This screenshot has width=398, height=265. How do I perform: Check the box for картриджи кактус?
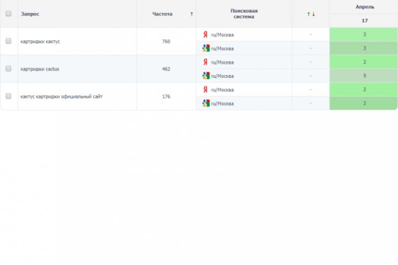[8, 41]
